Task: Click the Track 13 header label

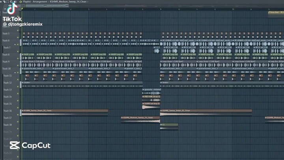Action: coord(7,90)
